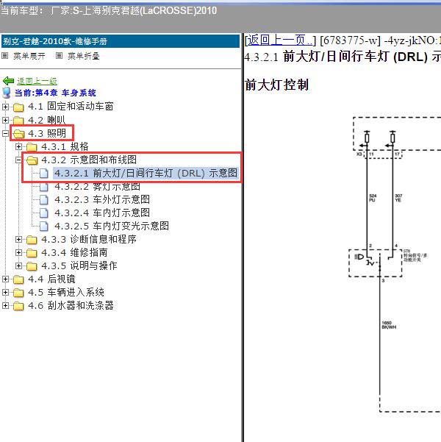Open 4.3.2.2 雾灯示意图 page
The image size is (441, 442).
coord(97,186)
